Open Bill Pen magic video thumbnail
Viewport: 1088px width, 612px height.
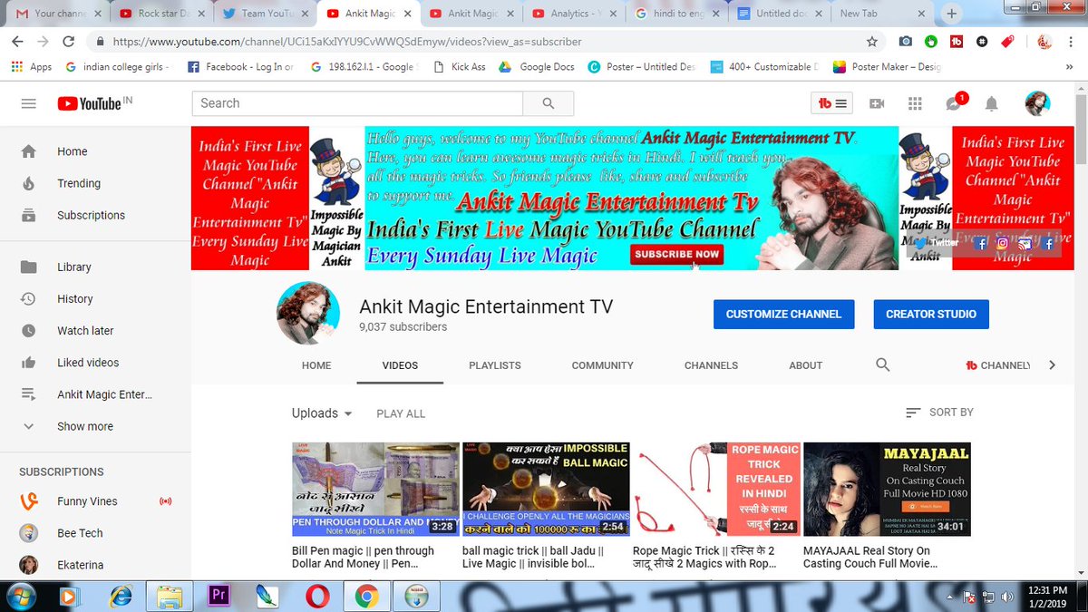click(374, 490)
